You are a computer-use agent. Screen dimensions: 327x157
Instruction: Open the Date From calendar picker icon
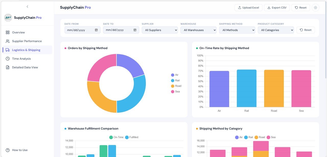click(x=96, y=30)
